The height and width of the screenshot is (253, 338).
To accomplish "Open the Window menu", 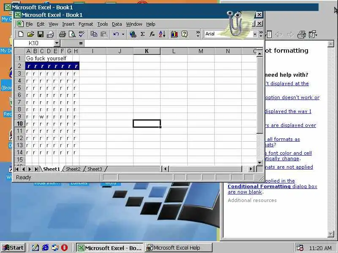I will (x=134, y=24).
